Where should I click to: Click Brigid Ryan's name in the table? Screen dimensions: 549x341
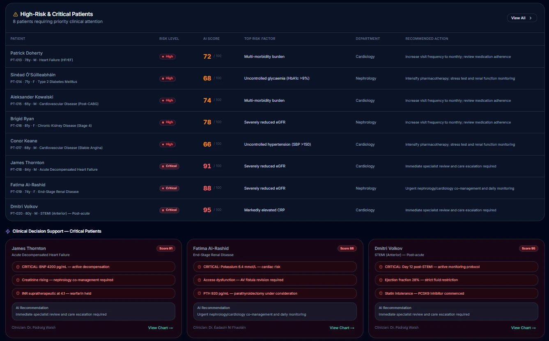tap(22, 119)
